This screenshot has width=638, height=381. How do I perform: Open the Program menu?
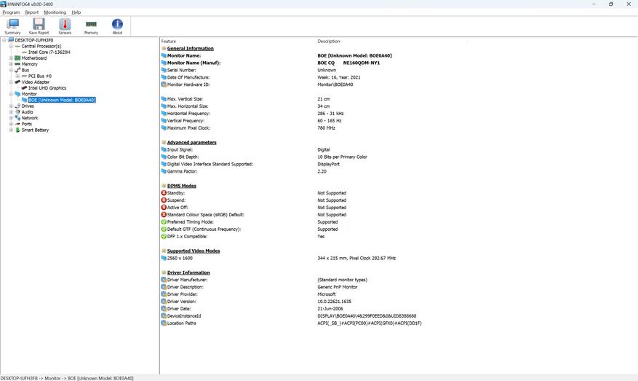[x=11, y=12]
